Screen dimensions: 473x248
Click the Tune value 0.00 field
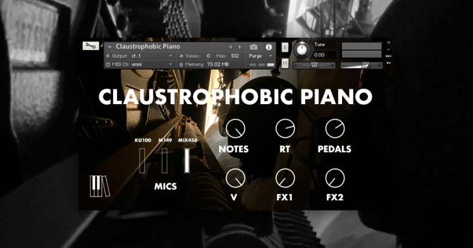click(x=324, y=55)
